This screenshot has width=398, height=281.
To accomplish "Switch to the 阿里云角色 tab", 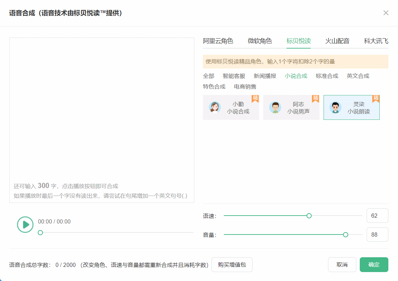I will coord(218,41).
